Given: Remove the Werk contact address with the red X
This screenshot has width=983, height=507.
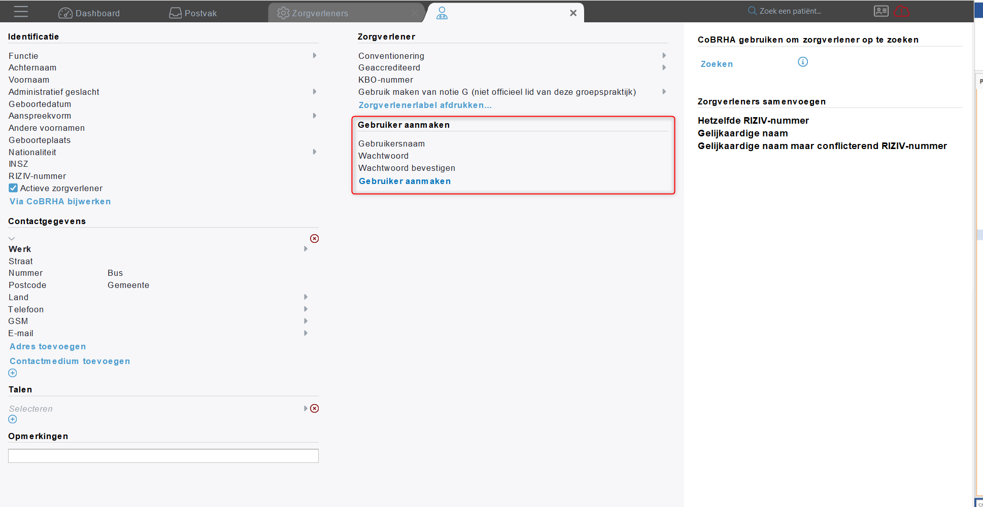Looking at the screenshot, I should (315, 239).
